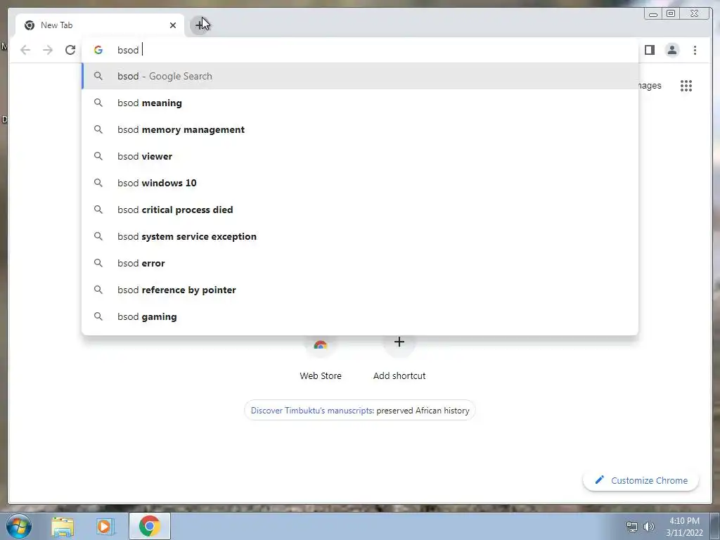Image resolution: width=720 pixels, height=540 pixels.
Task: Select 'bsod memory management' suggestion
Action: coord(360,129)
